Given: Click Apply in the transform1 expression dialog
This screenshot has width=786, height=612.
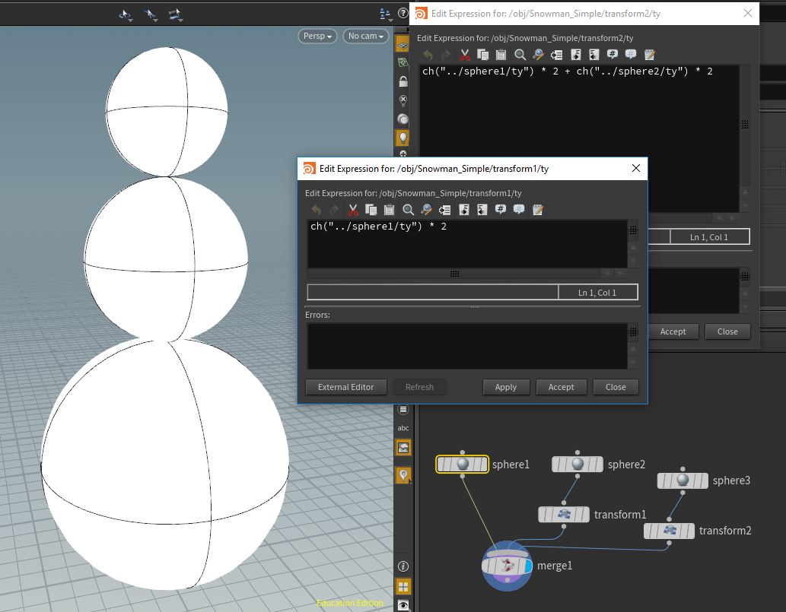Looking at the screenshot, I should (x=506, y=387).
